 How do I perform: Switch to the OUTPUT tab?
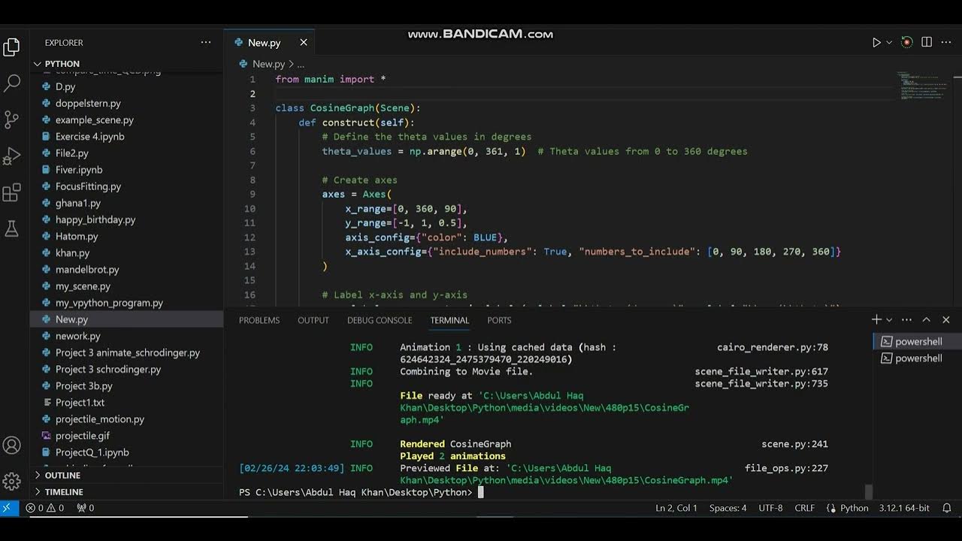[313, 320]
